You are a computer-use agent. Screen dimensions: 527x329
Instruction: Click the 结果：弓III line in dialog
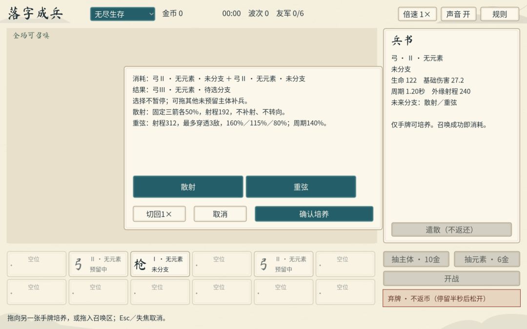182,90
